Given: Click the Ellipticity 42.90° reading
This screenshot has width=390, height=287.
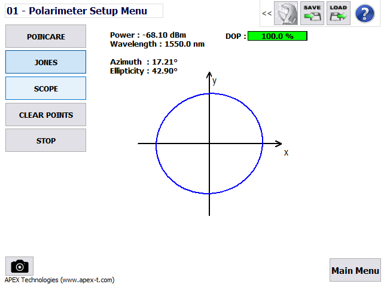Looking at the screenshot, I should click(x=144, y=71).
